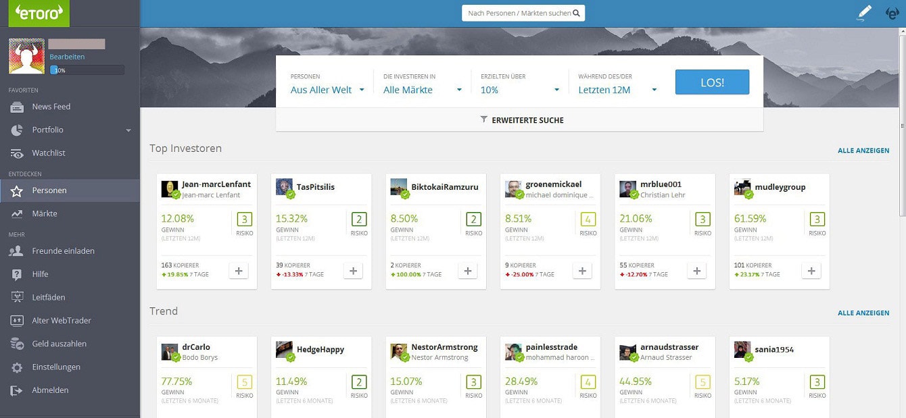Viewport: 906px width, 418px height.
Task: Add Jean-marcLenfant with the plus button
Action: 239,271
